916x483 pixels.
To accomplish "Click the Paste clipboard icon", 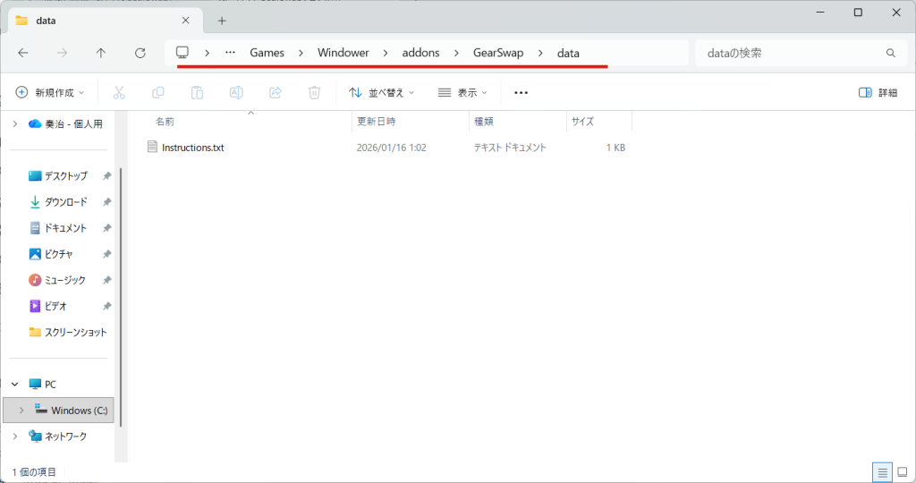I will (198, 92).
